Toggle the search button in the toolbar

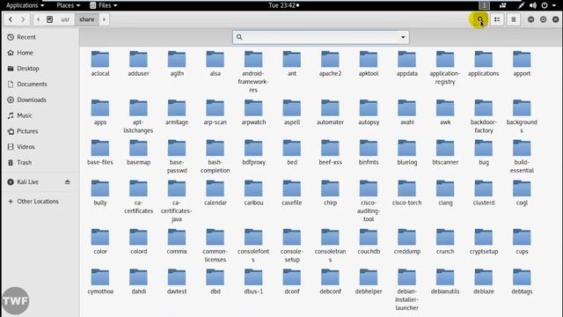[x=480, y=19]
